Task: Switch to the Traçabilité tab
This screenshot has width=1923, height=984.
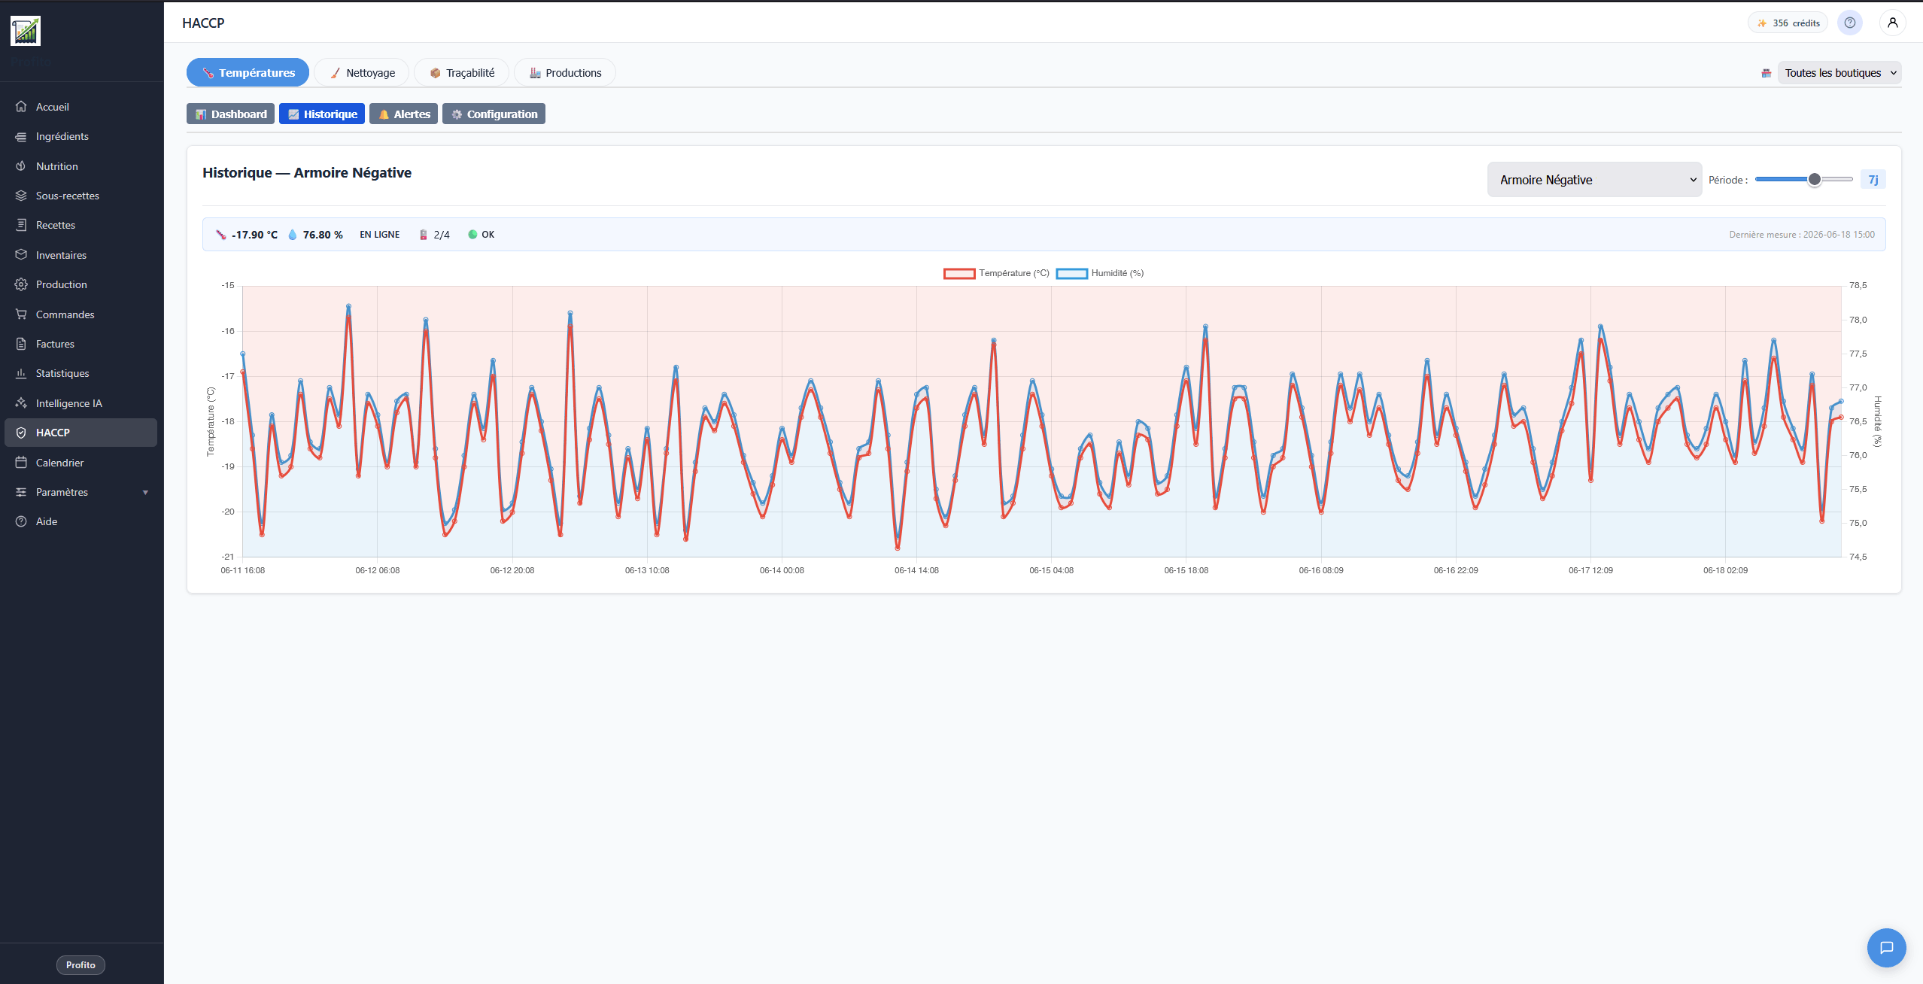Action: [x=462, y=72]
